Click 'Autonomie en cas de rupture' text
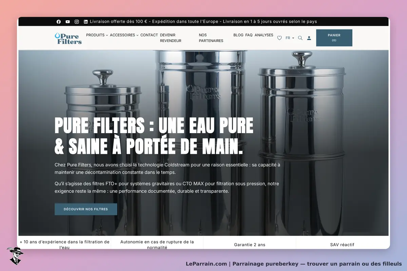This screenshot has width=407, height=271. (x=157, y=245)
